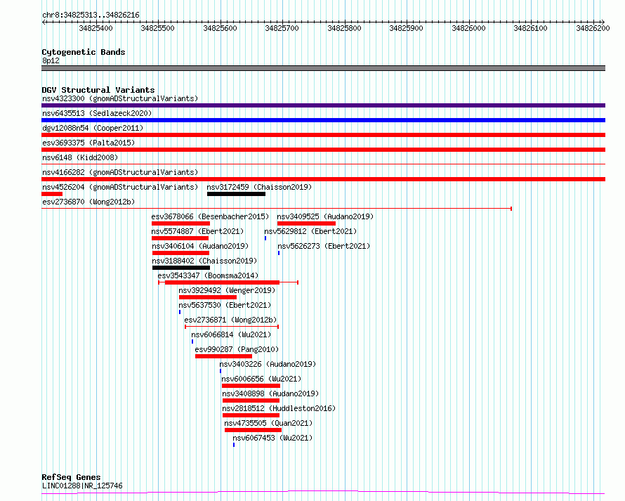This screenshot has height=501, width=625.
Task: Click the red nsv2818512 variant bar
Action: pos(251,415)
